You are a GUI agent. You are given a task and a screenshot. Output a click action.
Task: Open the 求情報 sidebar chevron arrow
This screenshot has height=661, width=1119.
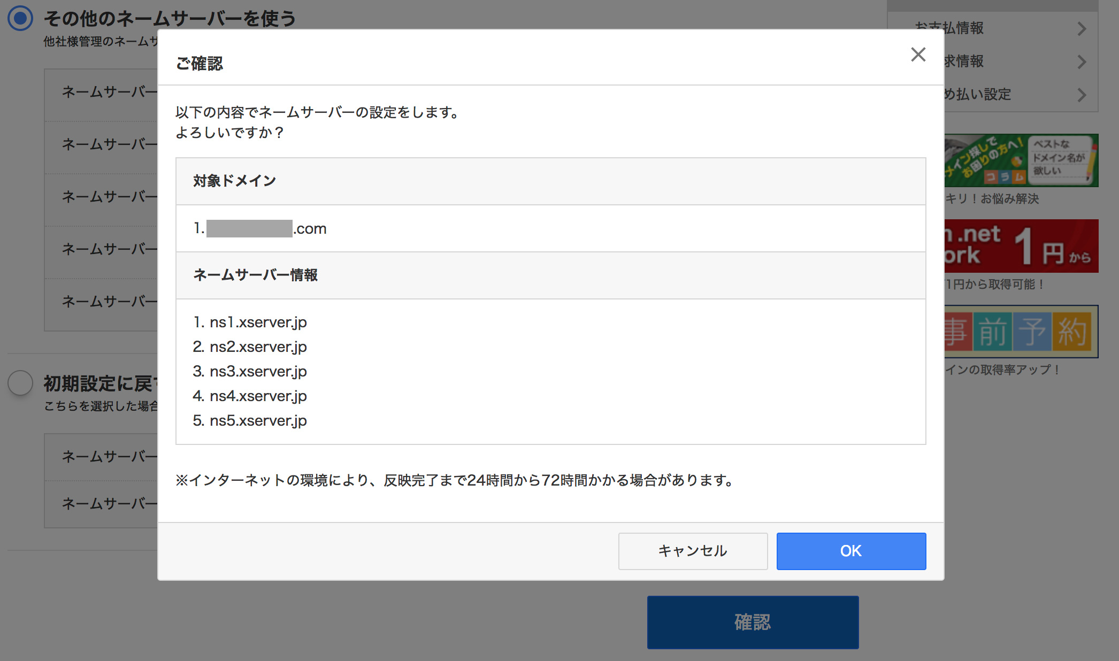click(1082, 62)
